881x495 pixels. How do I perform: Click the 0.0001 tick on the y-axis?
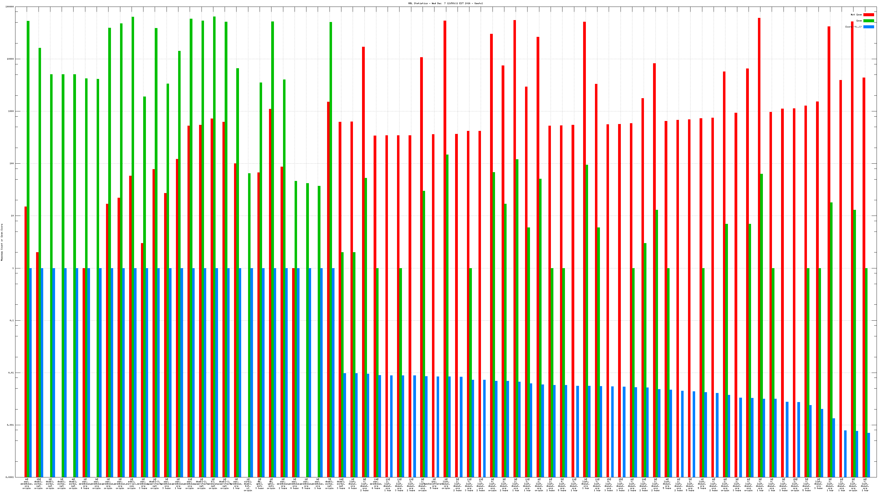pyautogui.click(x=10, y=477)
